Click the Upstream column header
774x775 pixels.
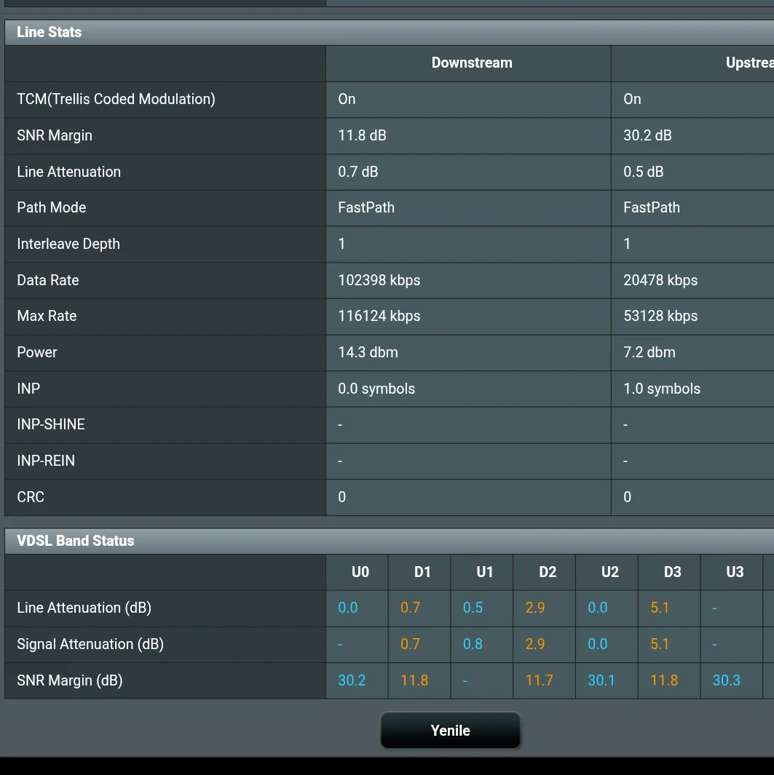tap(749, 63)
